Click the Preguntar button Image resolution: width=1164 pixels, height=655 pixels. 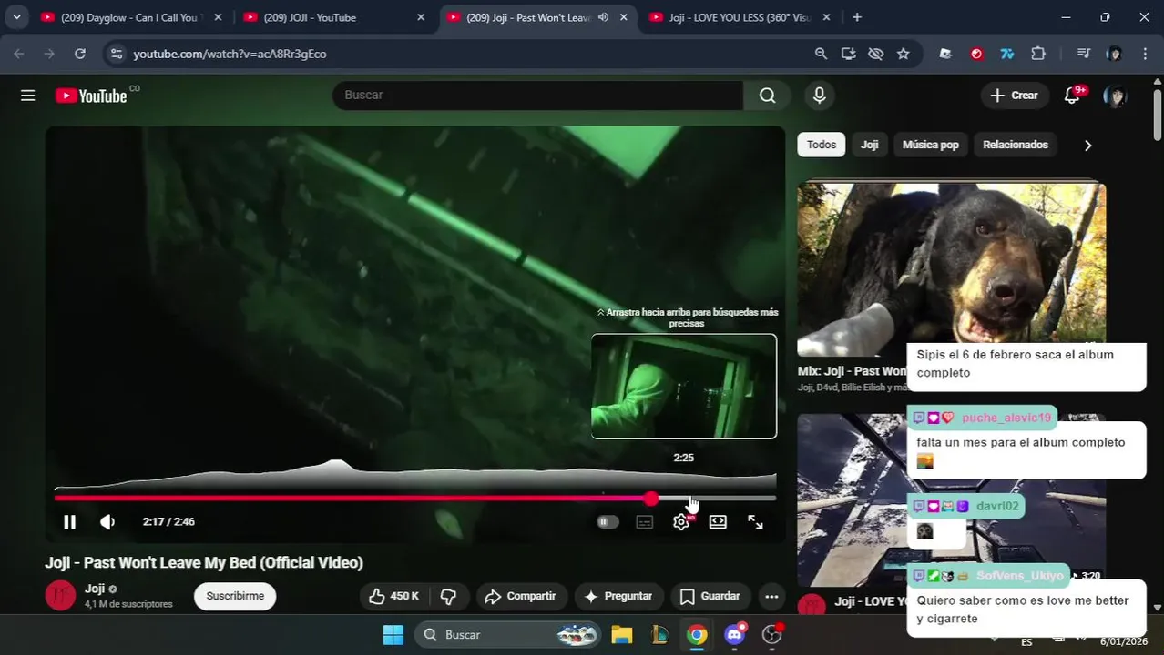click(x=618, y=596)
